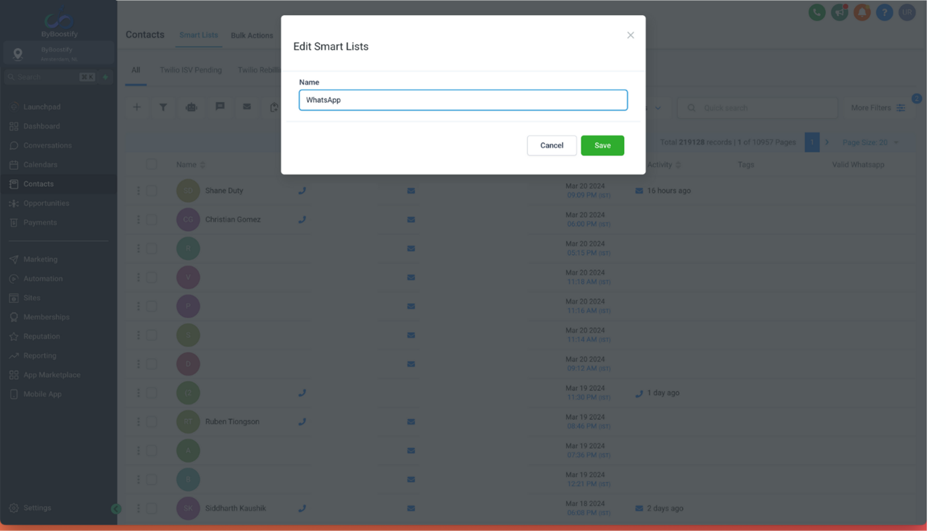
Task: Click the blue help question mark icon
Action: click(x=884, y=13)
